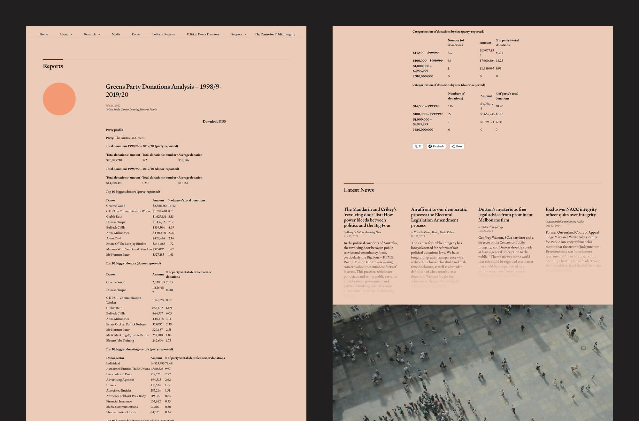Screen dimensions: 639x421
Task: Click the $5,667,245 amount cell
Action: [487, 114]
